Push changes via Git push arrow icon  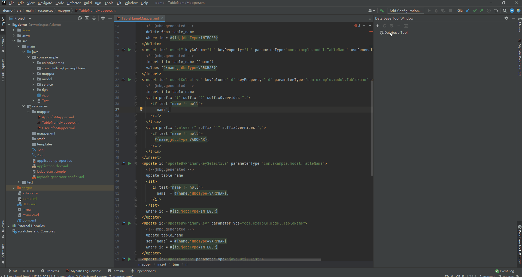[482, 11]
